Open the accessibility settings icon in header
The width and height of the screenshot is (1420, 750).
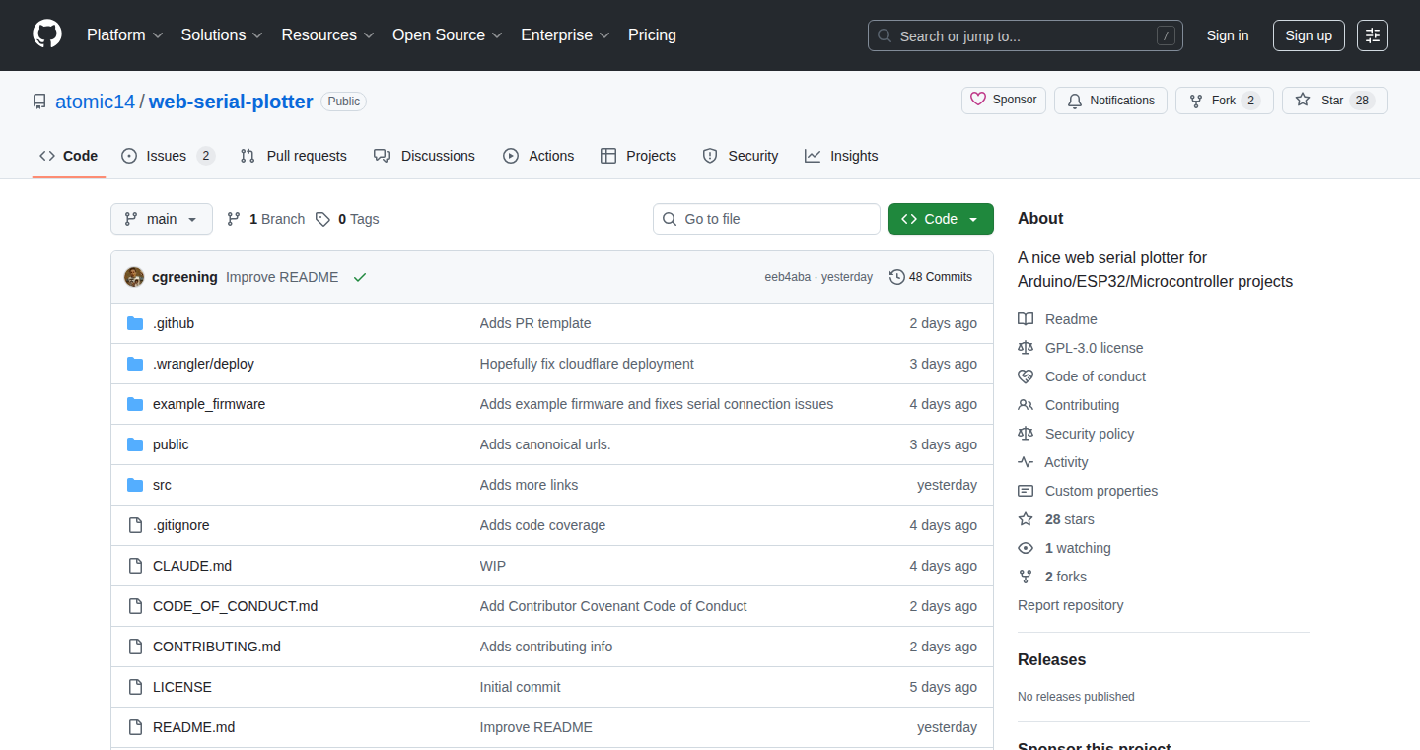[x=1373, y=35]
